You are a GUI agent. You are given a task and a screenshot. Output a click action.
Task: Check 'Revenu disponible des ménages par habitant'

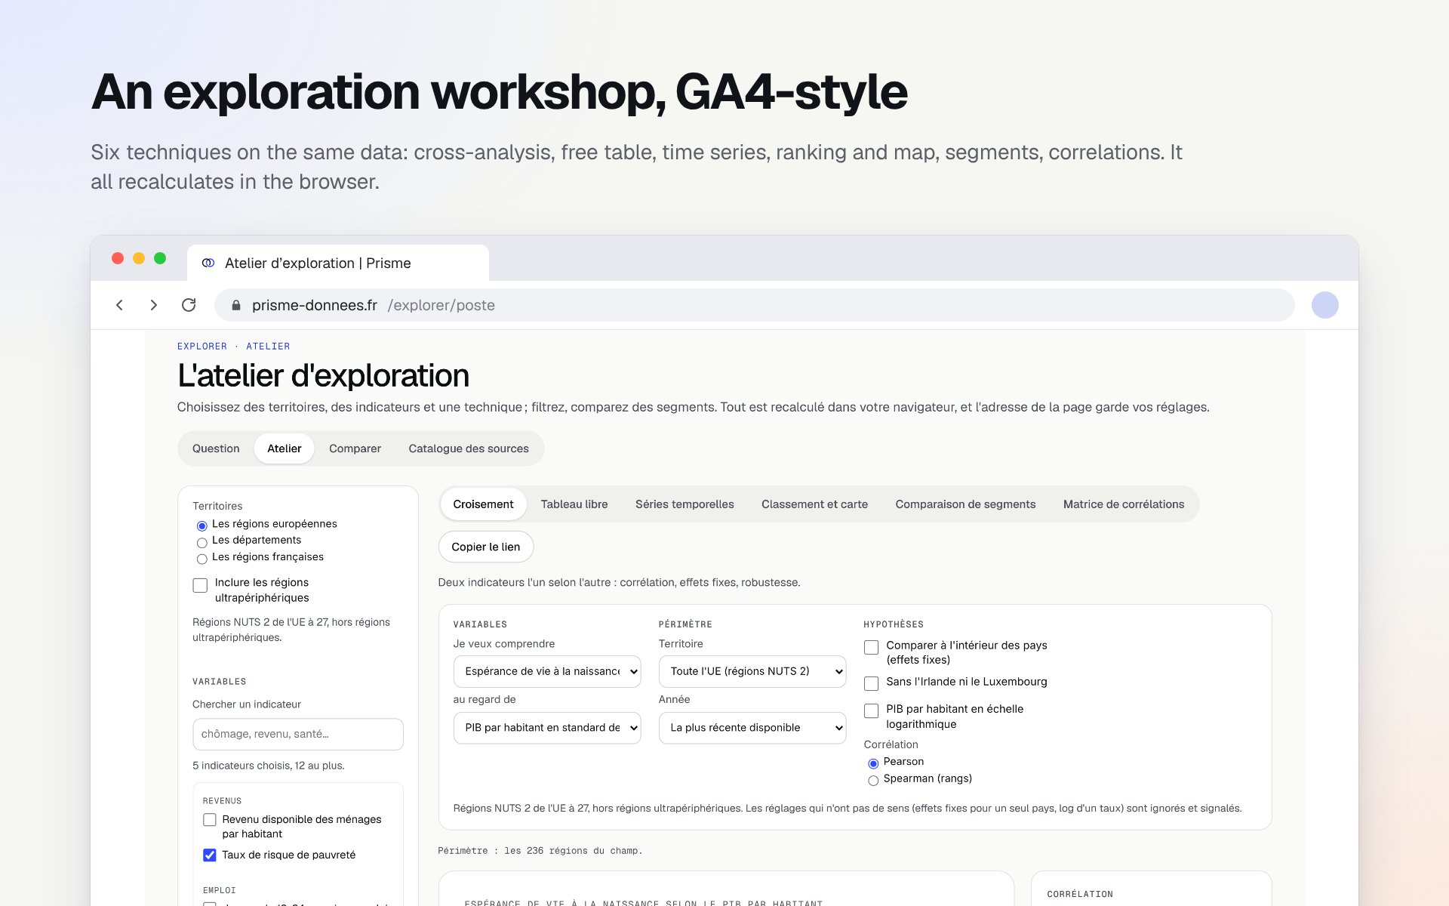coord(210,820)
